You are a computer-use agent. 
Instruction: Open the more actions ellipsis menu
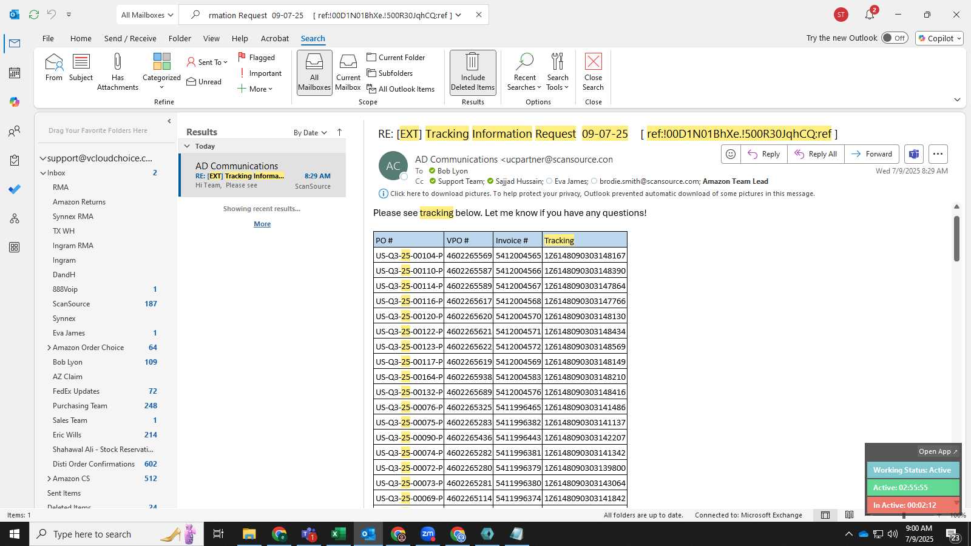[x=938, y=154]
